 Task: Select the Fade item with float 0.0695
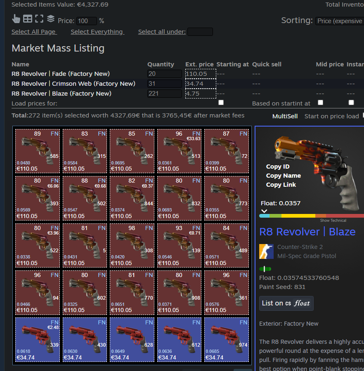click(132, 151)
